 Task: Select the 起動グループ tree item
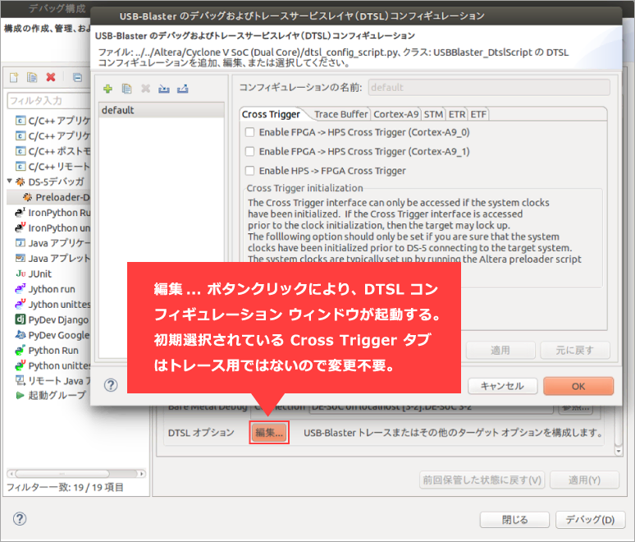(51, 395)
